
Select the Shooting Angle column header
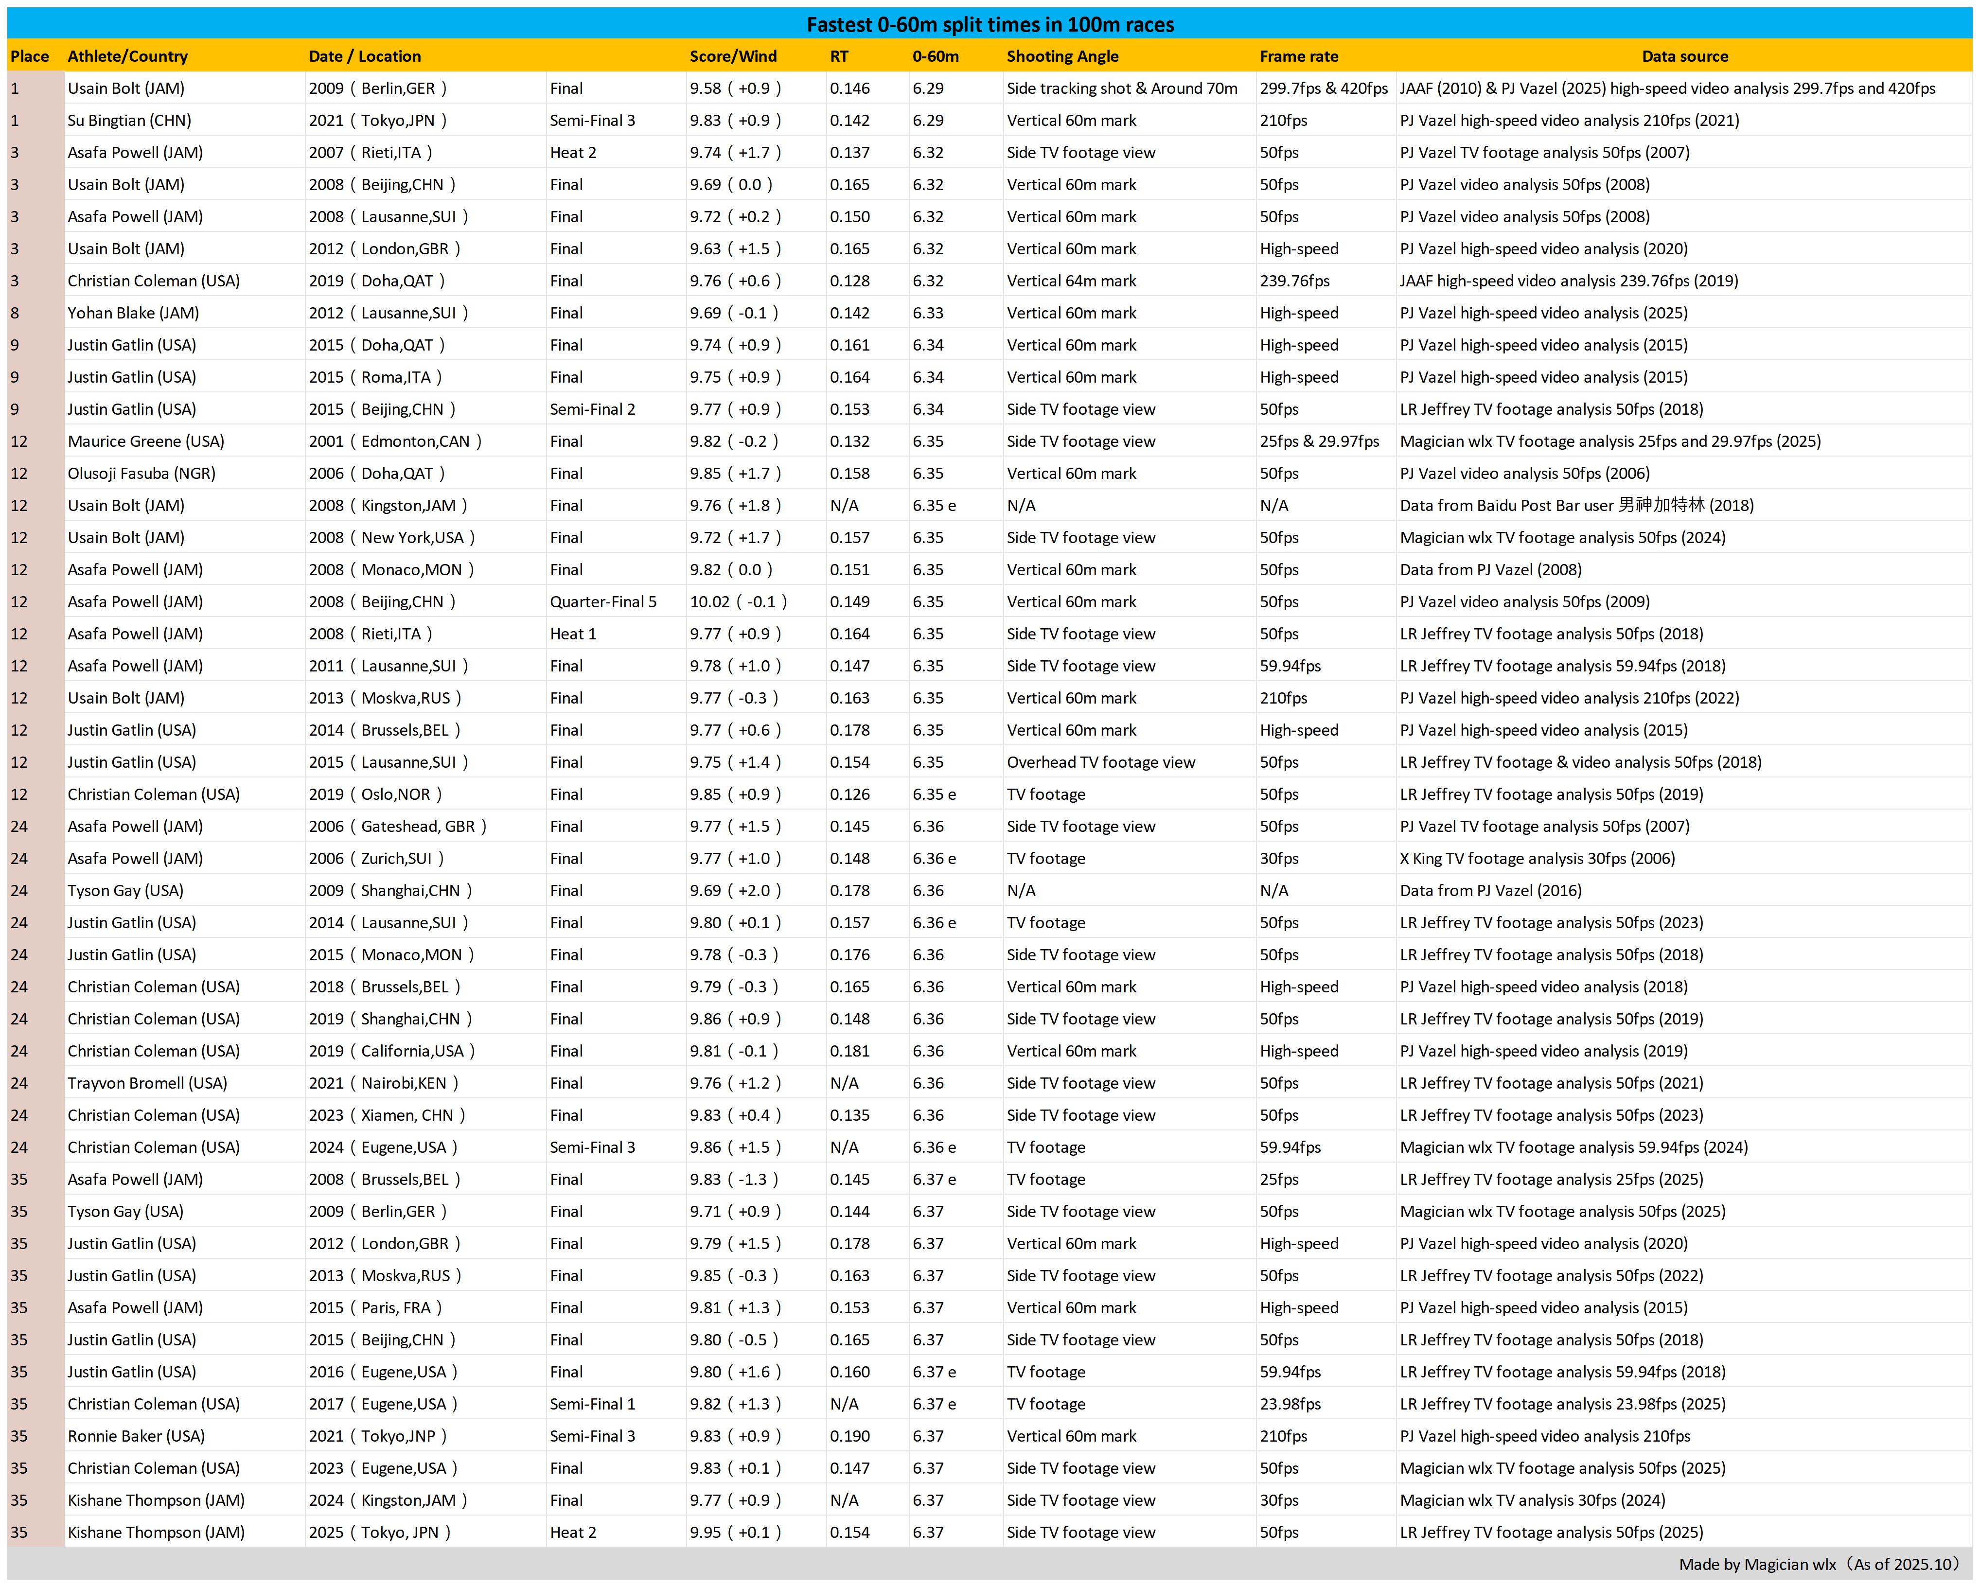point(1061,56)
